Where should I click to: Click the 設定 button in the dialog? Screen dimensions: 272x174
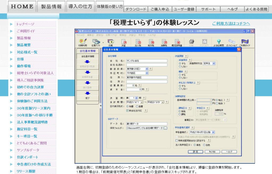point(195,152)
